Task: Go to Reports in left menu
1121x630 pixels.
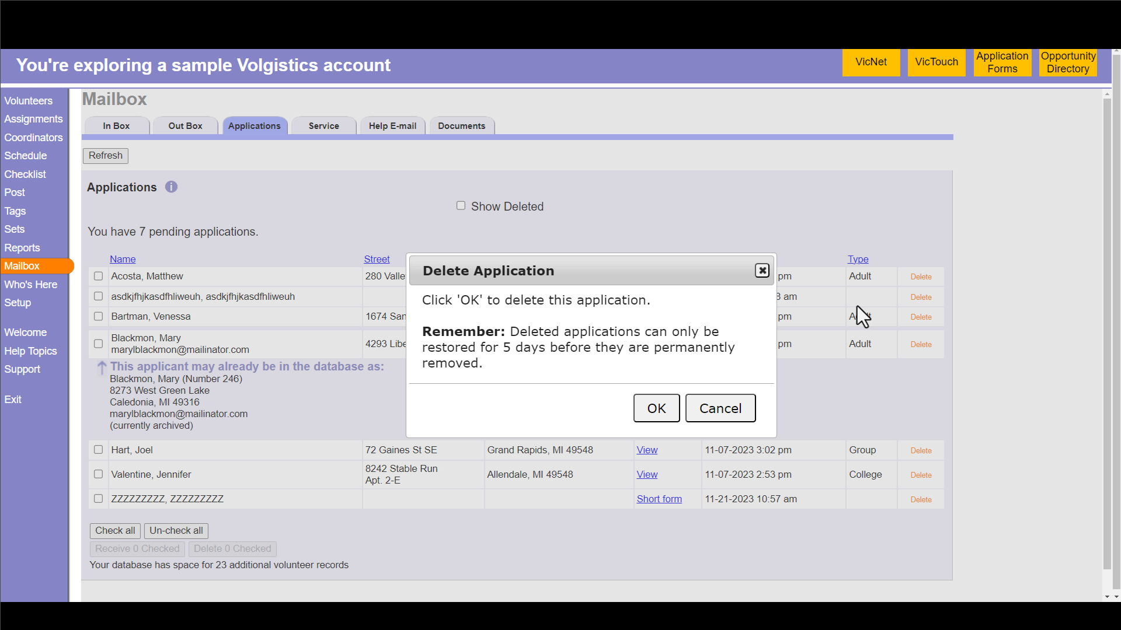Action: [x=22, y=248]
